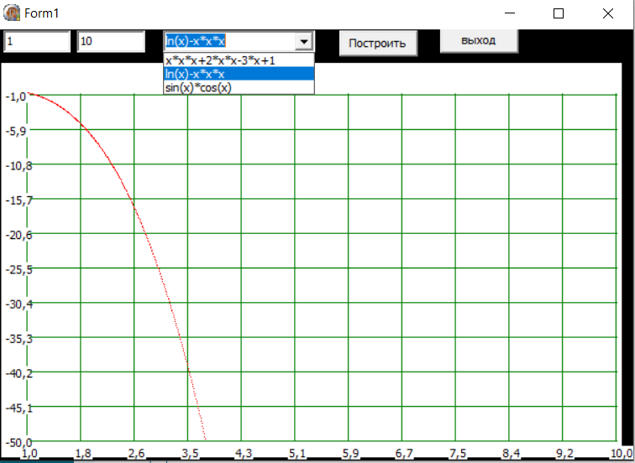Viewport: 635px width, 463px height.
Task: Click the x-axis label 5,1
Action: pyautogui.click(x=297, y=453)
